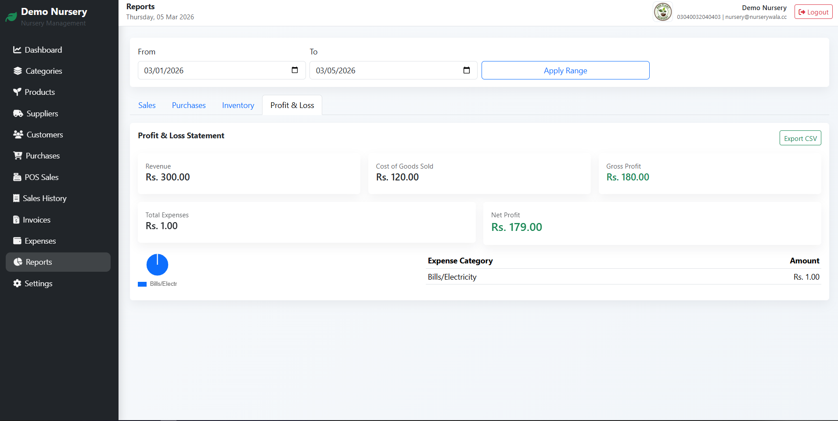Click the Products seedling icon
Image resolution: width=838 pixels, height=421 pixels.
(x=17, y=92)
